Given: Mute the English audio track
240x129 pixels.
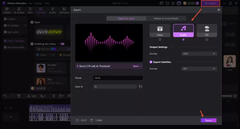Looking at the screenshot, I should pyautogui.click(x=11, y=108).
